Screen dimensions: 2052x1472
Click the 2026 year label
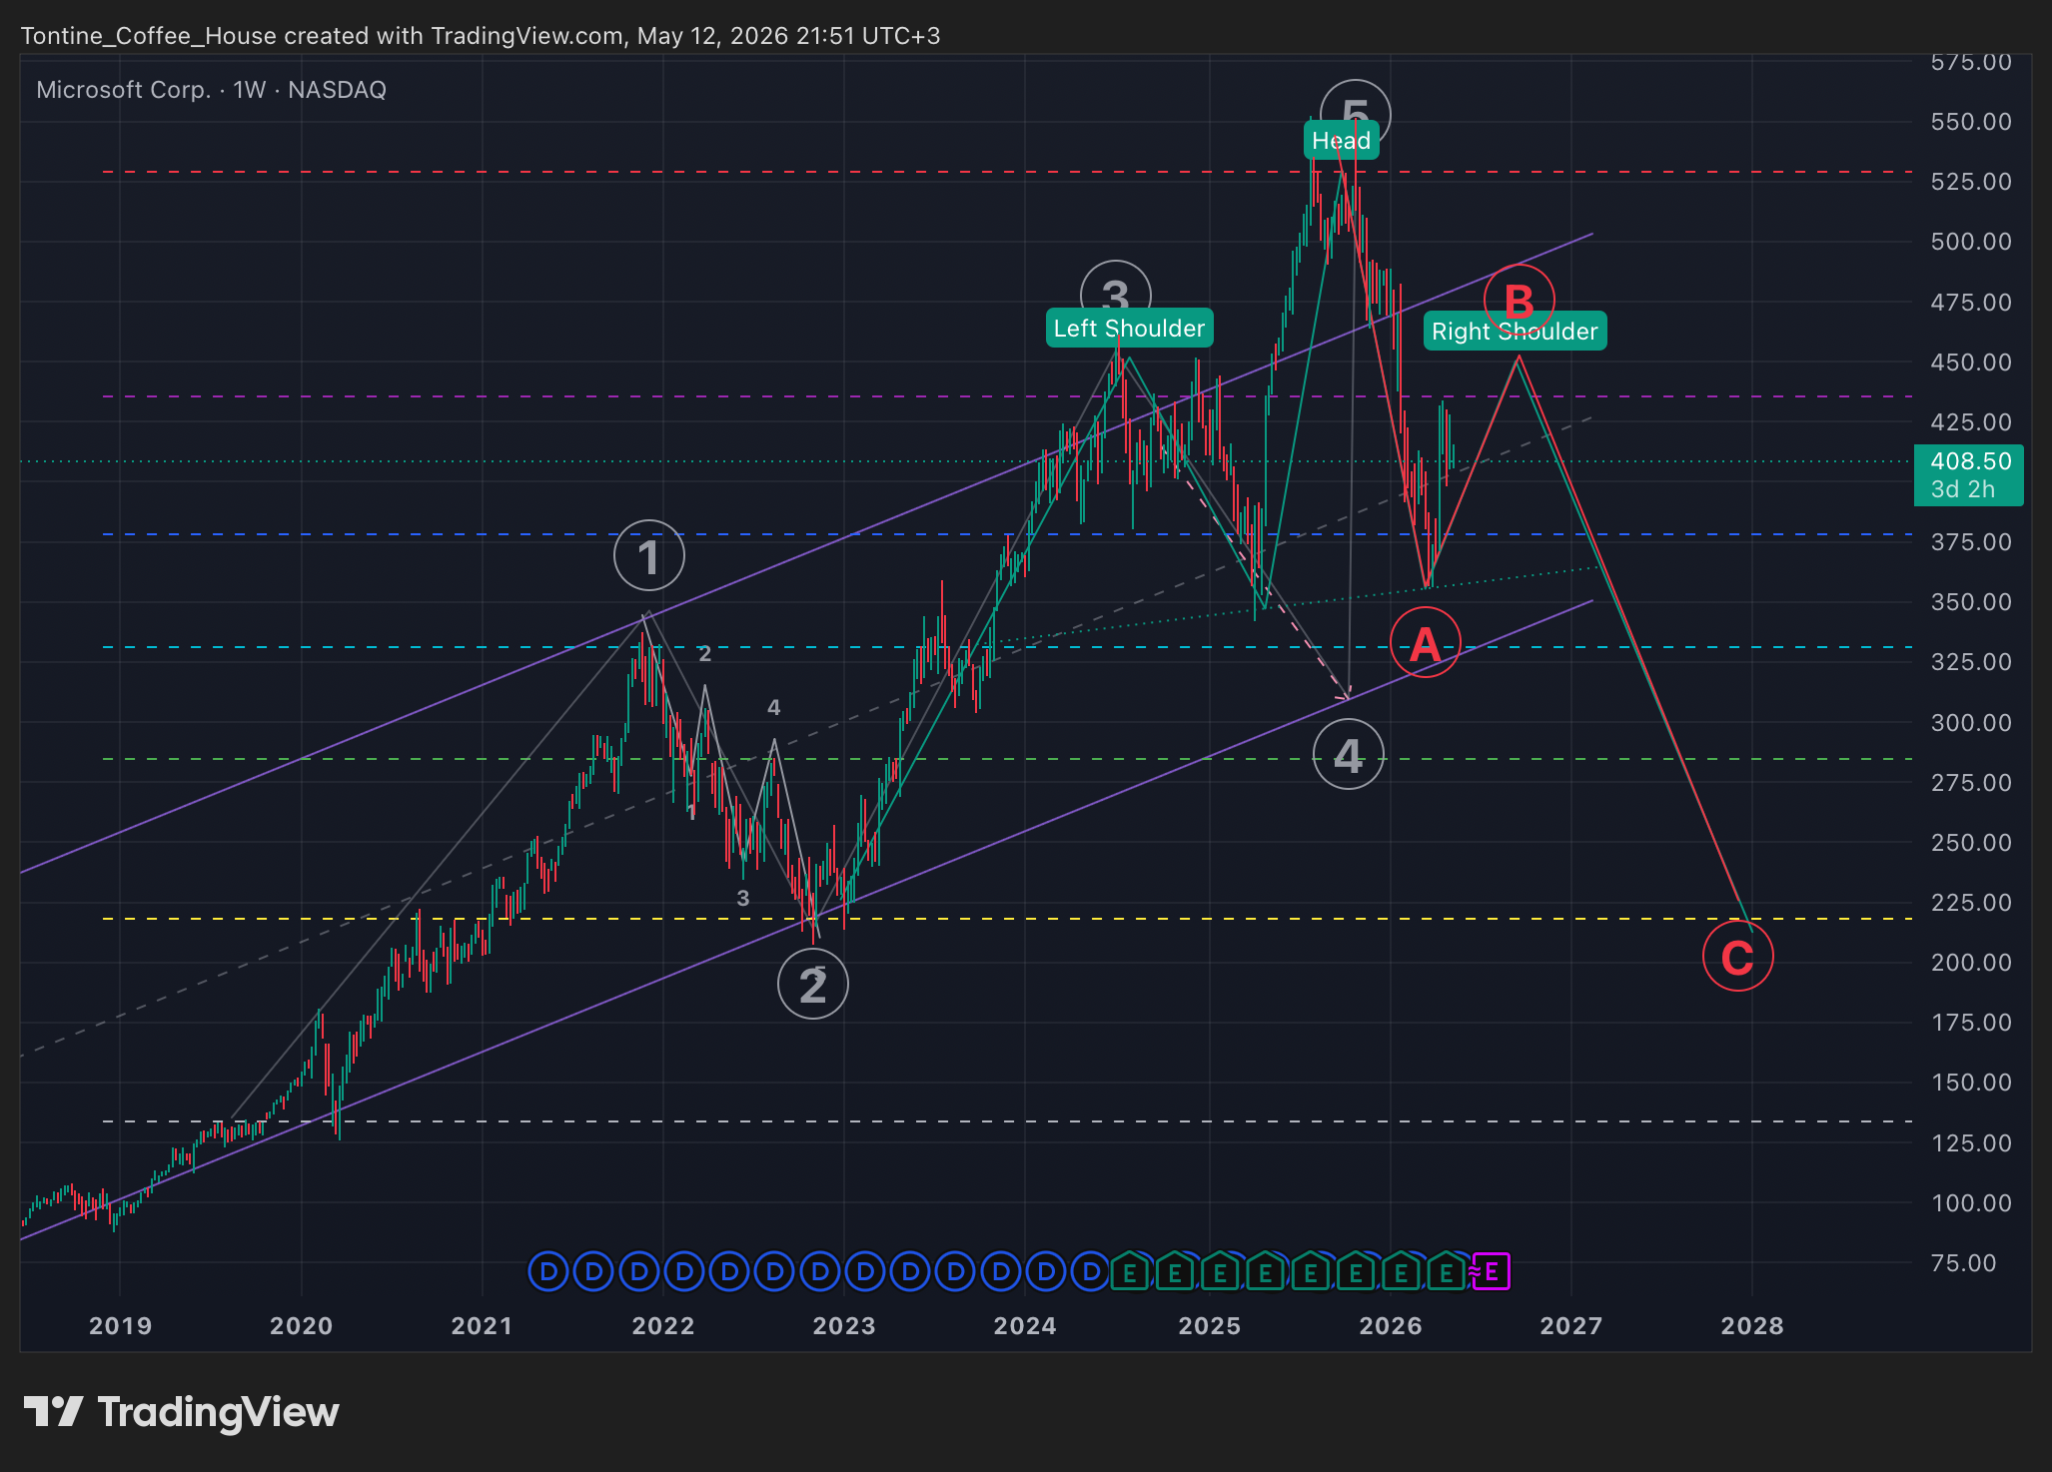pyautogui.click(x=1391, y=1326)
